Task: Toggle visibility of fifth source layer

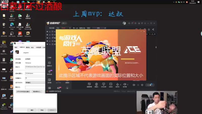Action: [47, 44]
